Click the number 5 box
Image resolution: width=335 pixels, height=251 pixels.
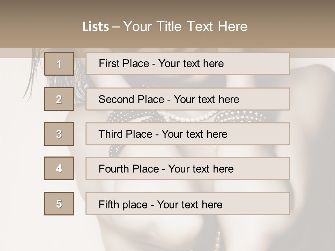pyautogui.click(x=59, y=204)
